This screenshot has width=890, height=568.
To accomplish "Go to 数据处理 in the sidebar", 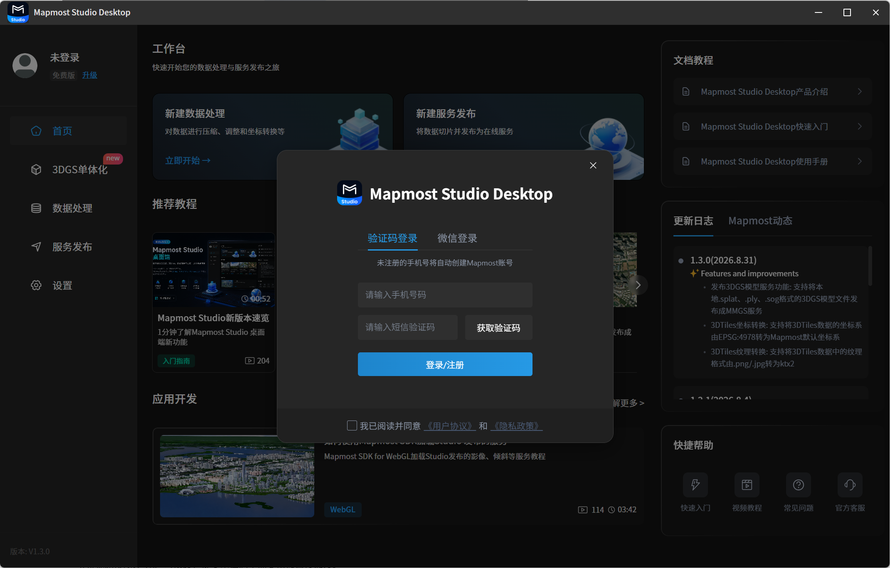I will pos(69,208).
